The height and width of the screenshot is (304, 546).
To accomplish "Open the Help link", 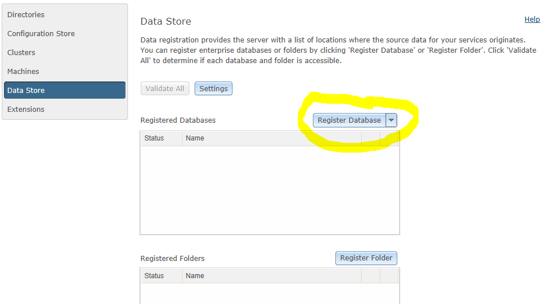I will (x=532, y=20).
